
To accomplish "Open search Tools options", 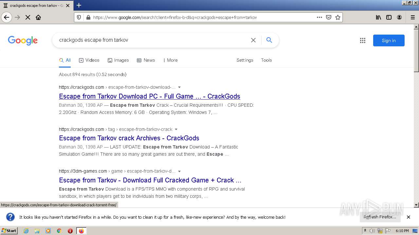I will (x=266, y=60).
